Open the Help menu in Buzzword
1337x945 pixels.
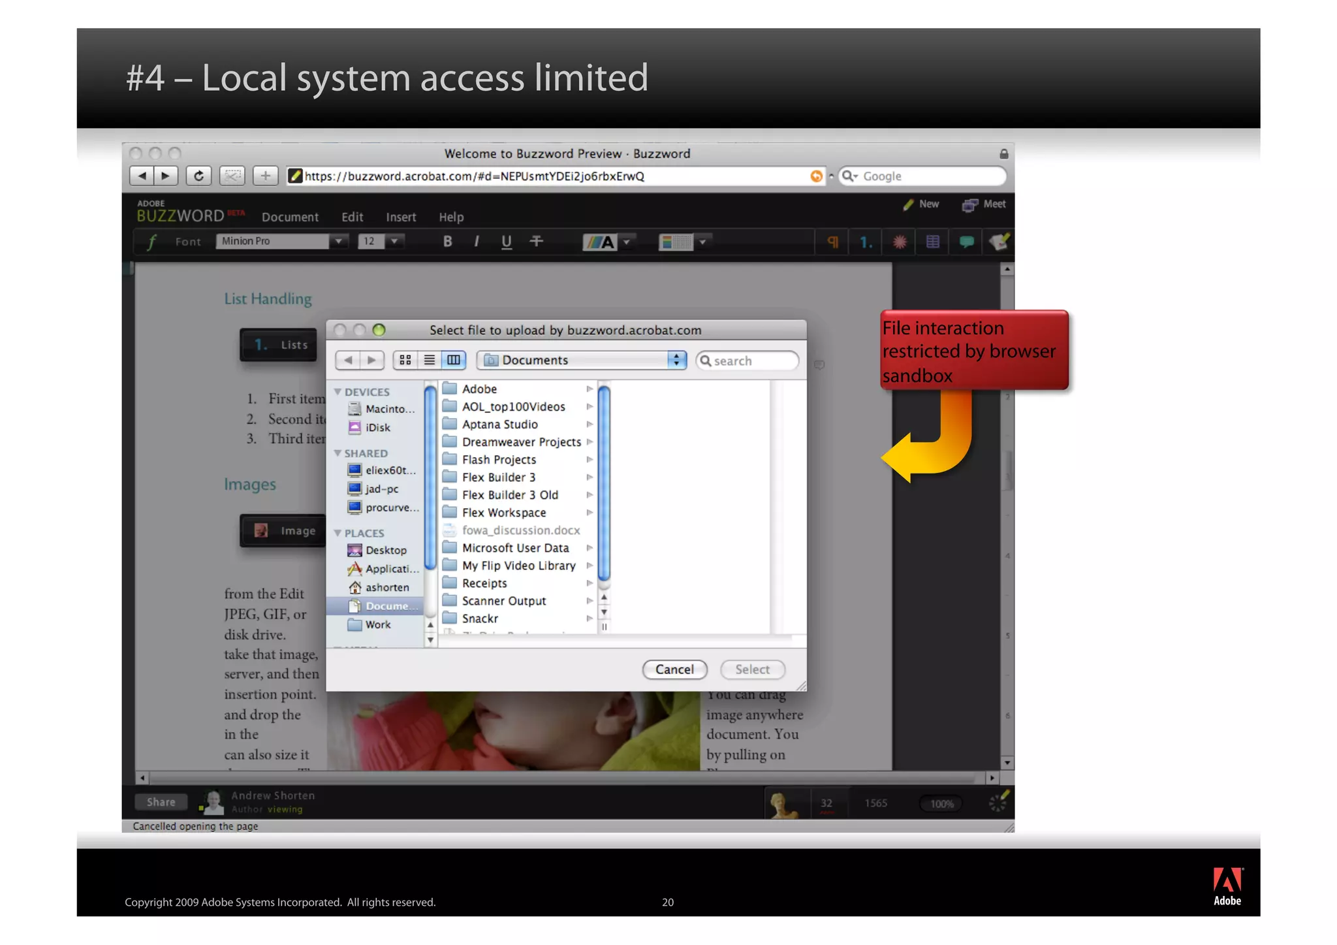[x=451, y=217]
